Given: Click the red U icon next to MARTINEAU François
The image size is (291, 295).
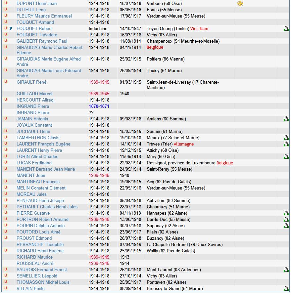Looking at the screenshot, I should (x=6, y=181).
